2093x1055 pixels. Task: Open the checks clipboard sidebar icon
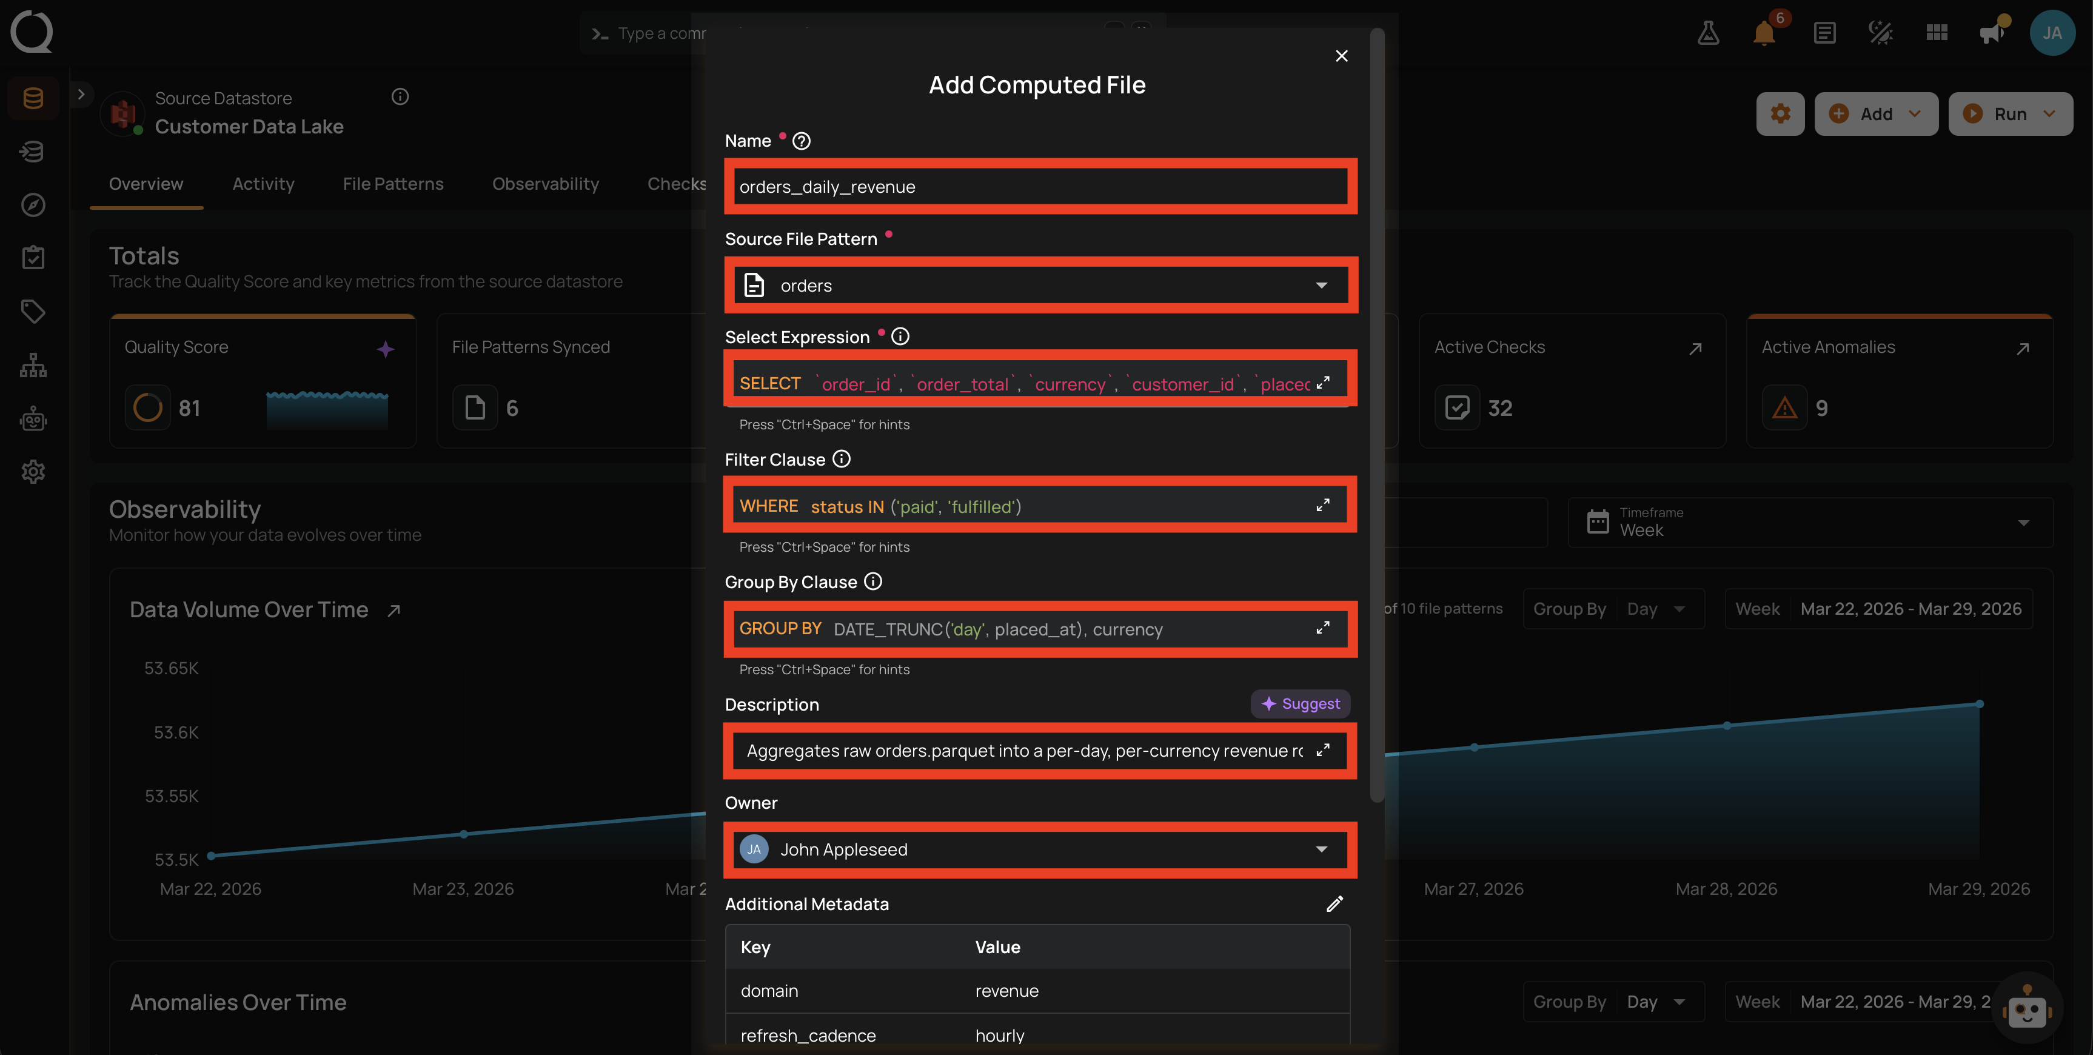[x=33, y=258]
